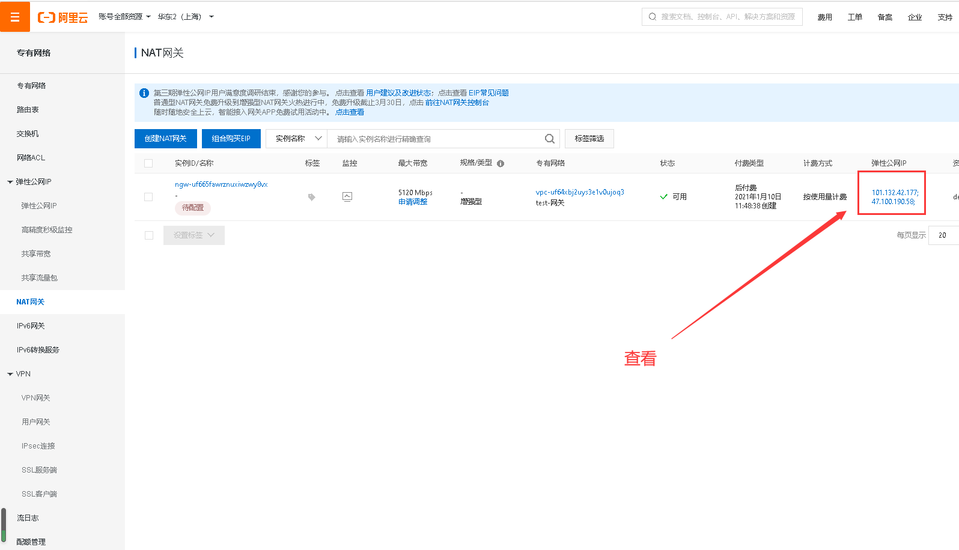Click the 用户建议及改进状态 link

[x=398, y=93]
